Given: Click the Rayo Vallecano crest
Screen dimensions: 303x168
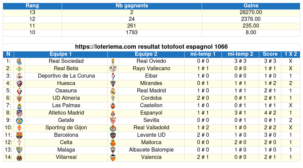Looking at the screenshot, I should 113,69.
